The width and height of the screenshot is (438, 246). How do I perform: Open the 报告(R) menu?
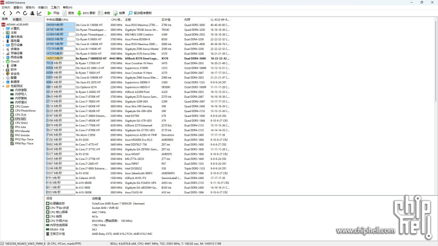pyautogui.click(x=30, y=8)
